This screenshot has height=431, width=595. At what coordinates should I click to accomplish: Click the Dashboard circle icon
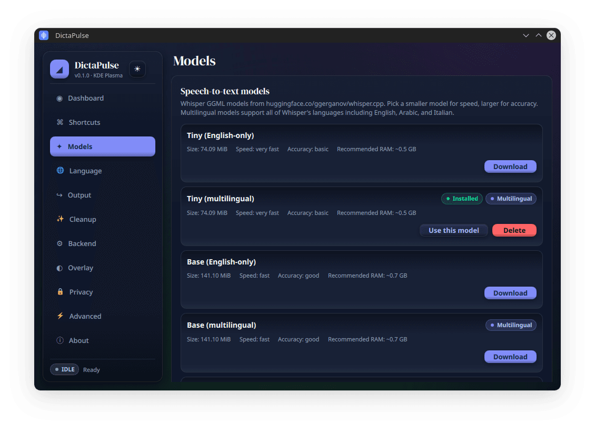click(60, 99)
